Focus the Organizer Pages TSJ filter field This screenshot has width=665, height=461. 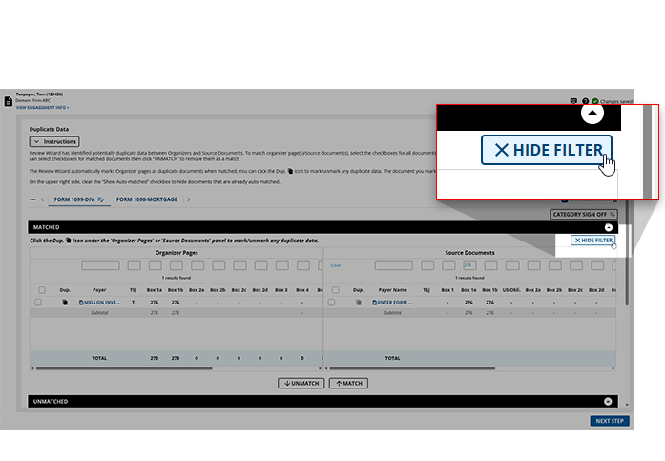pos(134,265)
